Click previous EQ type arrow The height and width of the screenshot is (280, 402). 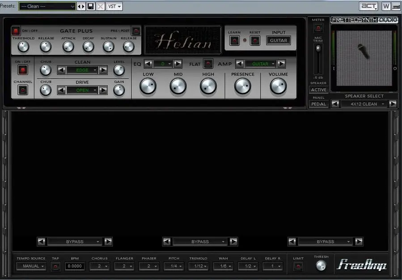tap(148, 64)
